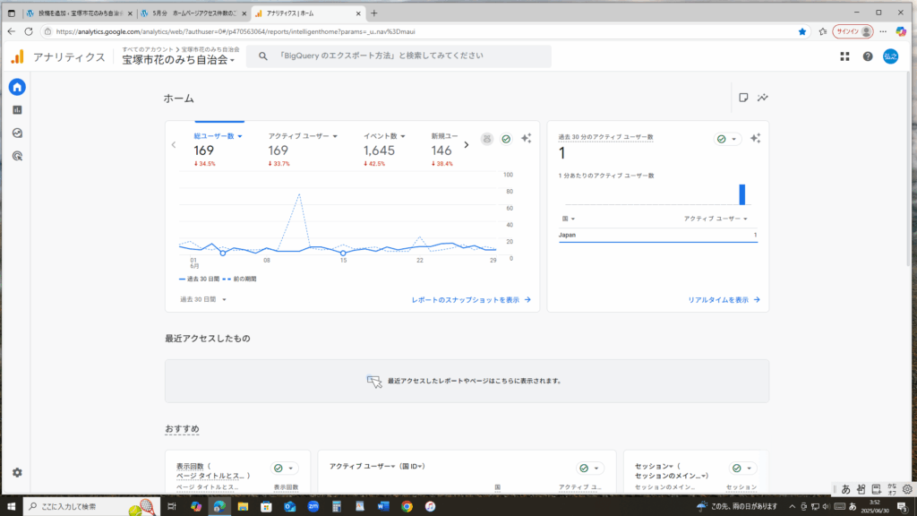Open the Google apps grid icon

(844, 56)
